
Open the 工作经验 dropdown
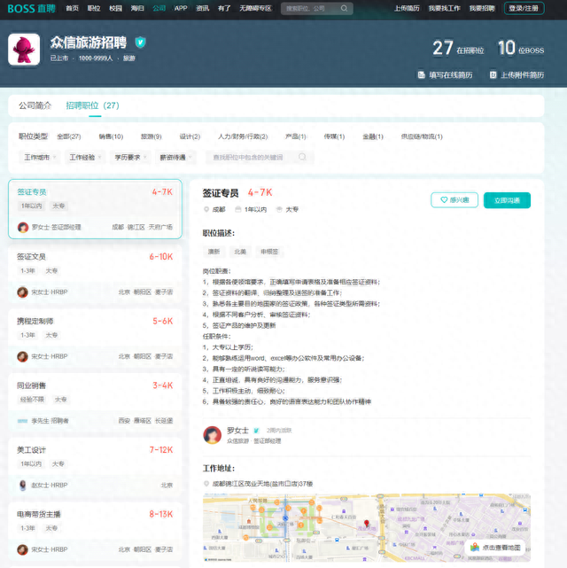click(85, 157)
